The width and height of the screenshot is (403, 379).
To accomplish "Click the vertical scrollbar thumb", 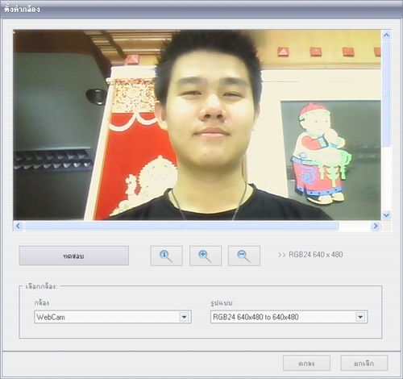I will (x=386, y=94).
